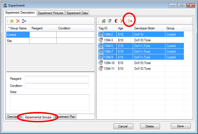Click tag 1394-9 in specimen list
The image size is (198, 134).
point(108,57)
